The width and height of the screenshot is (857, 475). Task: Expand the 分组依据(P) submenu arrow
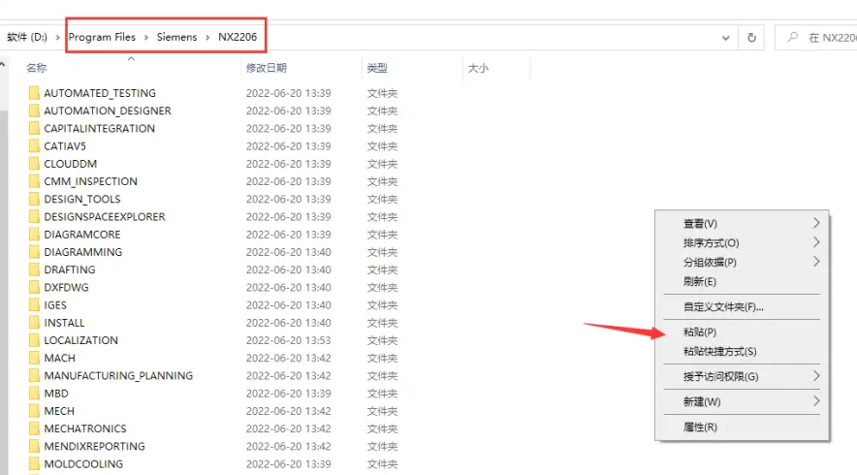tap(816, 262)
